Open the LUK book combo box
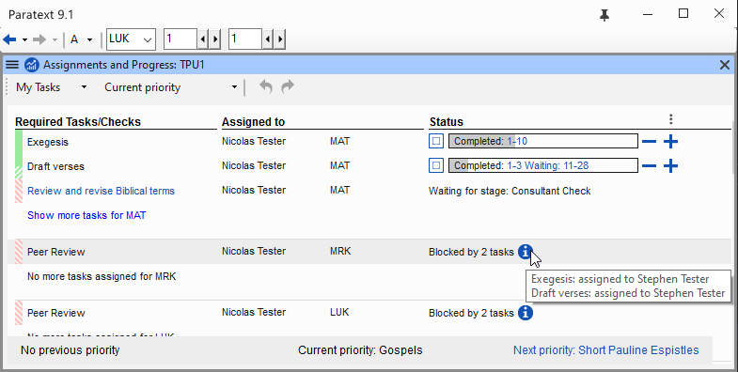The height and width of the screenshot is (372, 738). point(131,39)
